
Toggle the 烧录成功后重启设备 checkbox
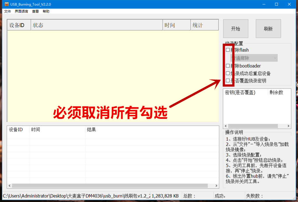click(x=228, y=74)
